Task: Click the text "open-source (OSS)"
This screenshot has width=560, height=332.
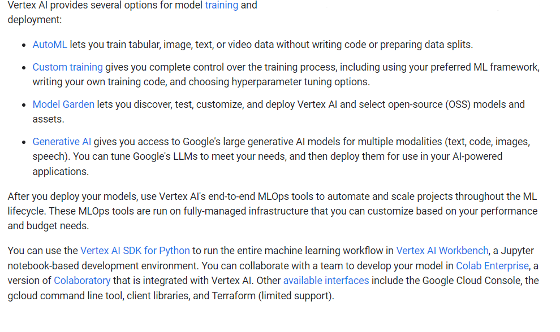Action: coord(428,104)
